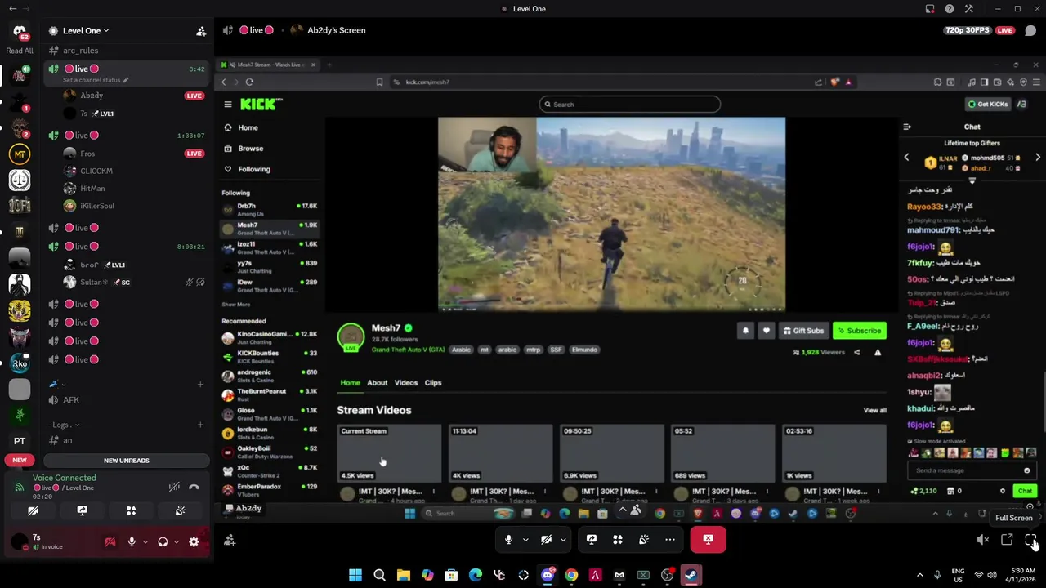
Task: Click the Read All button
Action: click(x=20, y=51)
